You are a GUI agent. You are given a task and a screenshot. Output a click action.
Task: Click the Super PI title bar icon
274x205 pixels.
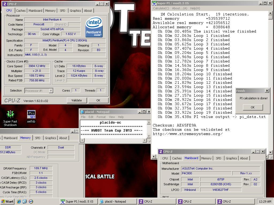[x=154, y=3]
